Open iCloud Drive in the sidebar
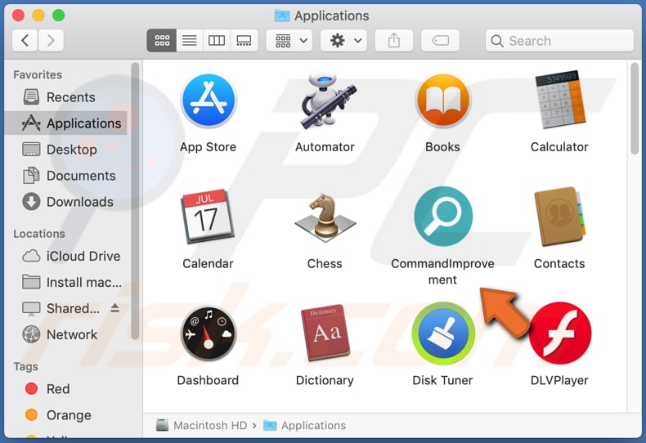The image size is (646, 443). [x=66, y=256]
